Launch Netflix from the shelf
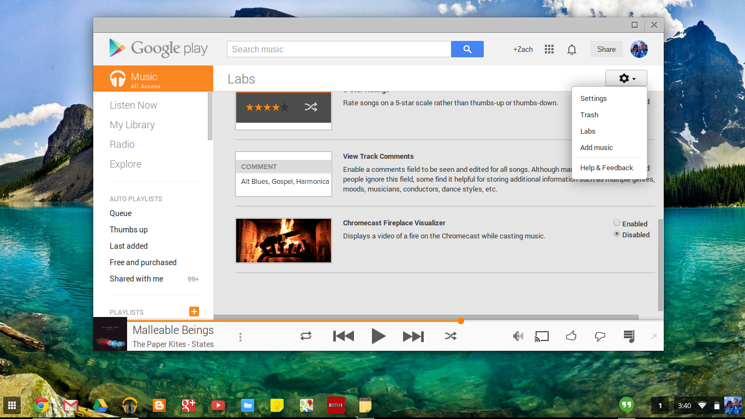This screenshot has height=419, width=745. coord(335,405)
